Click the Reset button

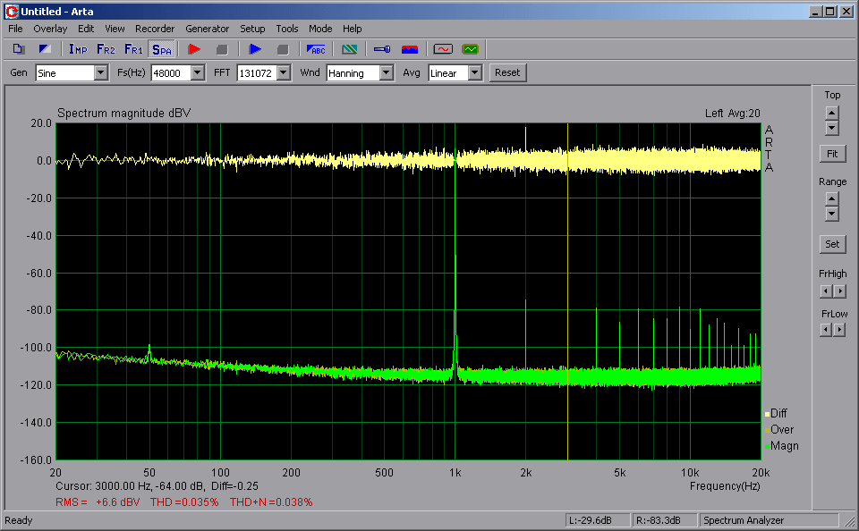click(507, 72)
